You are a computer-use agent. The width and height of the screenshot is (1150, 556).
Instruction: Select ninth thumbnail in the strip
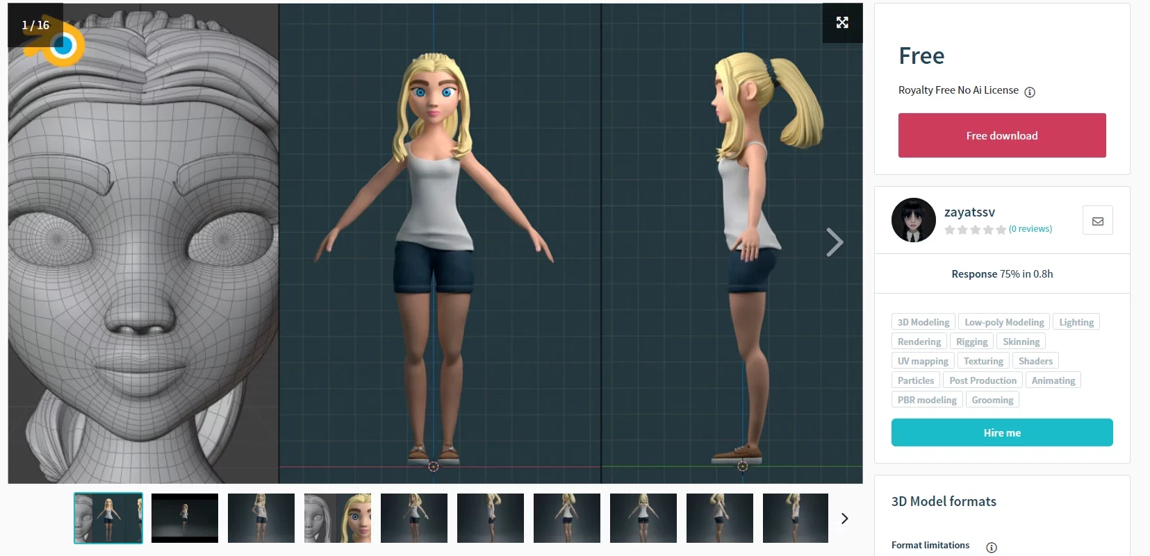tap(720, 518)
